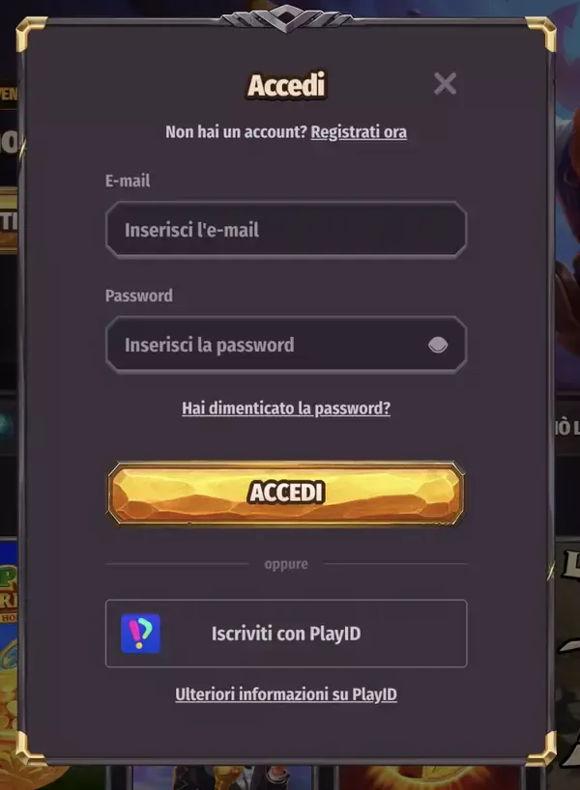Show password using the eye icon
Image resolution: width=580 pixels, height=790 pixels.
pos(438,345)
